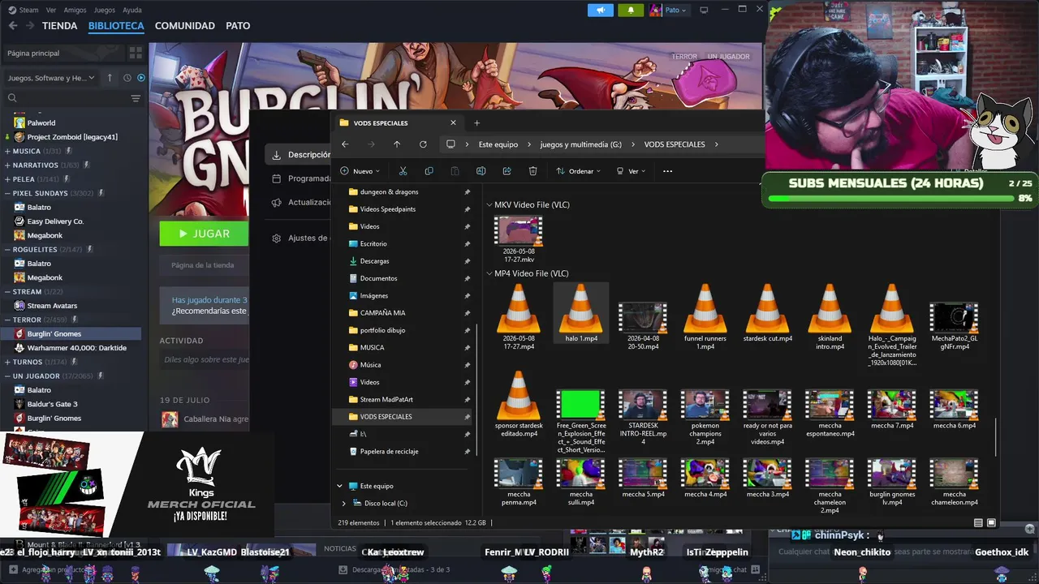Viewport: 1039px width, 584px height.
Task: Open the Juegos, Software y He... dropdown
Action: pos(51,78)
